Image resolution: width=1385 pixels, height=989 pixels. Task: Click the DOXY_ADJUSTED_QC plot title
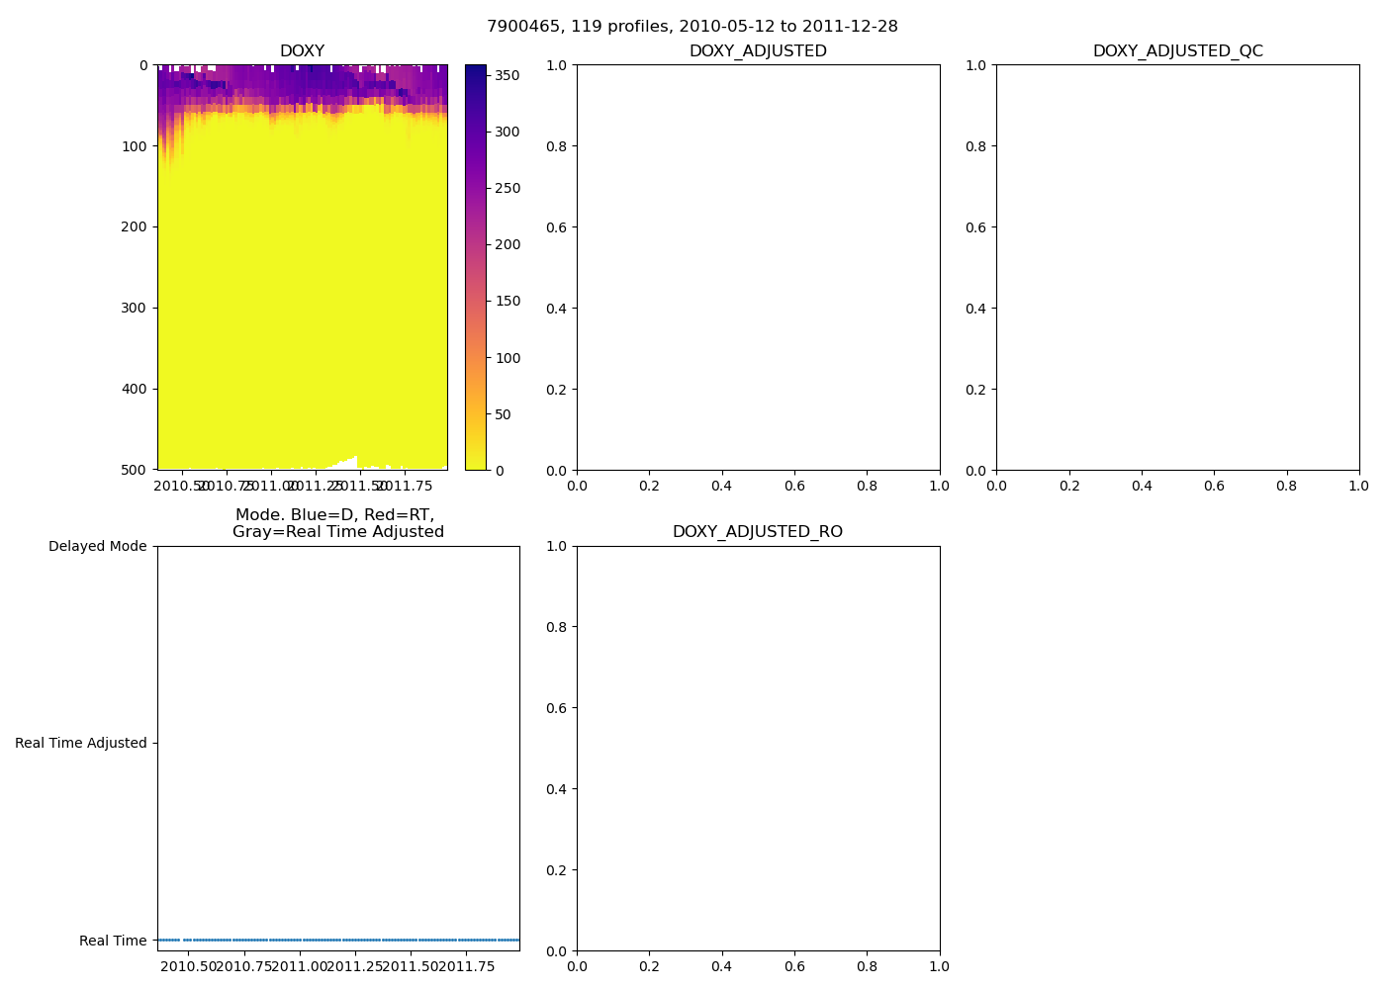1177,51
